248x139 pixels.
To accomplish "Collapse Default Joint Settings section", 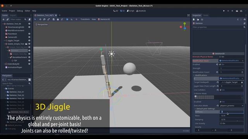I will [x=195, y=109].
